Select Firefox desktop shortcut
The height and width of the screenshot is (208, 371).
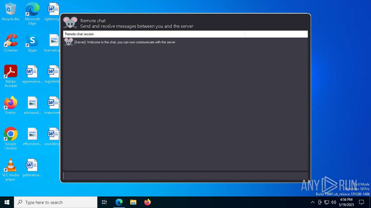tap(11, 105)
